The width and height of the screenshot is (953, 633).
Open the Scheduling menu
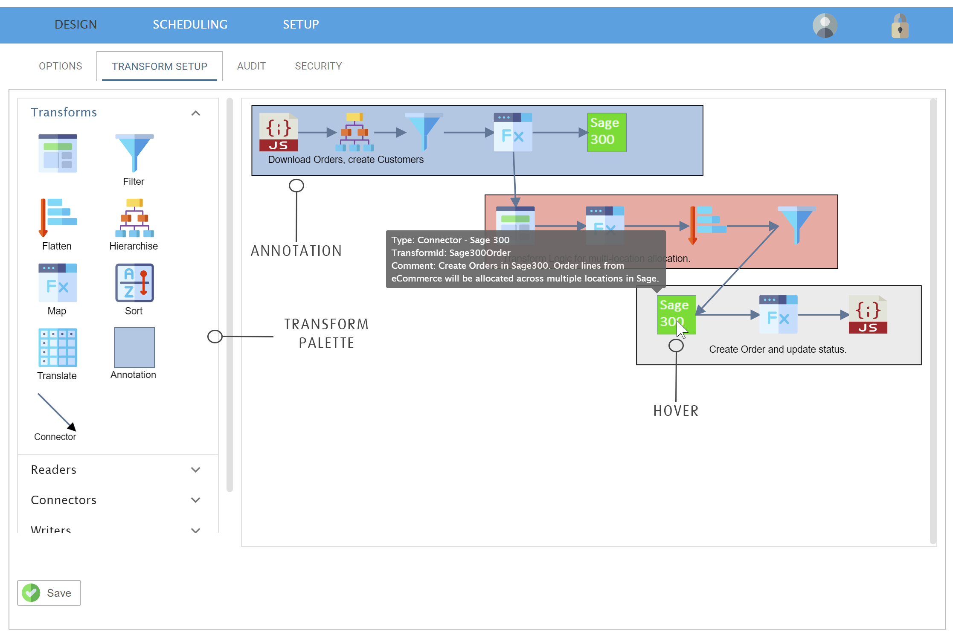190,25
